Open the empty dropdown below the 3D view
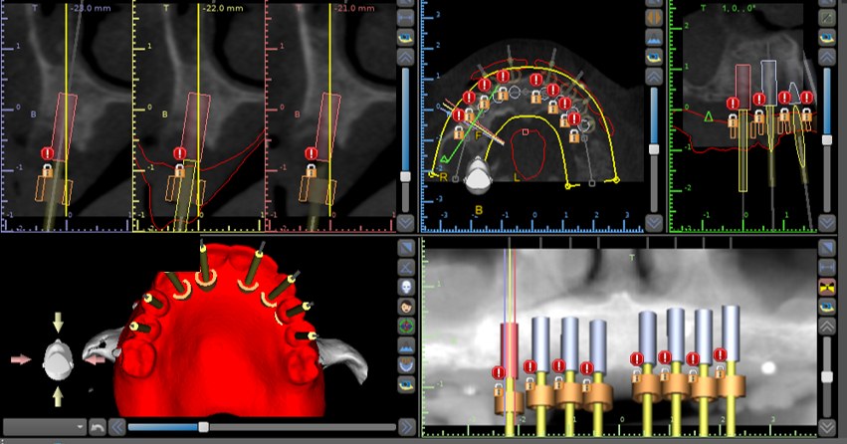Image resolution: width=847 pixels, height=444 pixels. [x=45, y=427]
